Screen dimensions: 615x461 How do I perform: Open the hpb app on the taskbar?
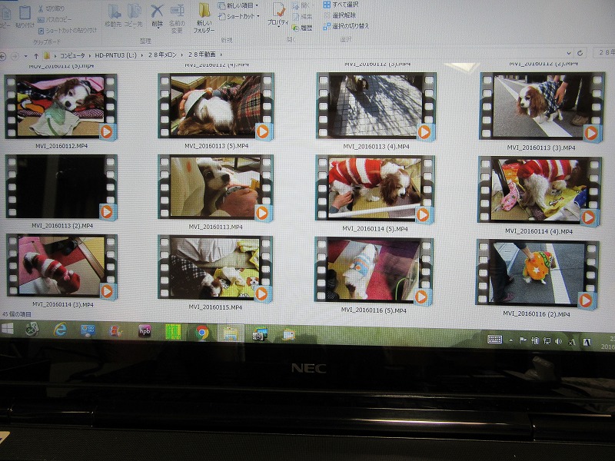[145, 331]
